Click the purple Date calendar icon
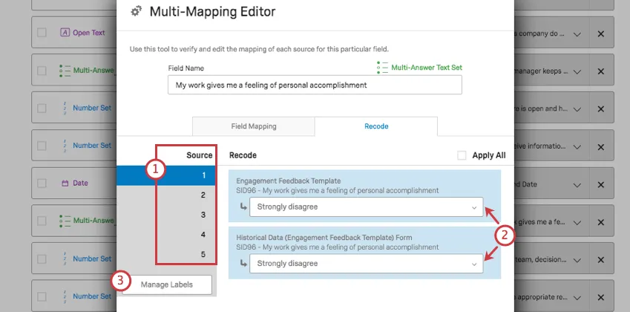 tap(65, 183)
